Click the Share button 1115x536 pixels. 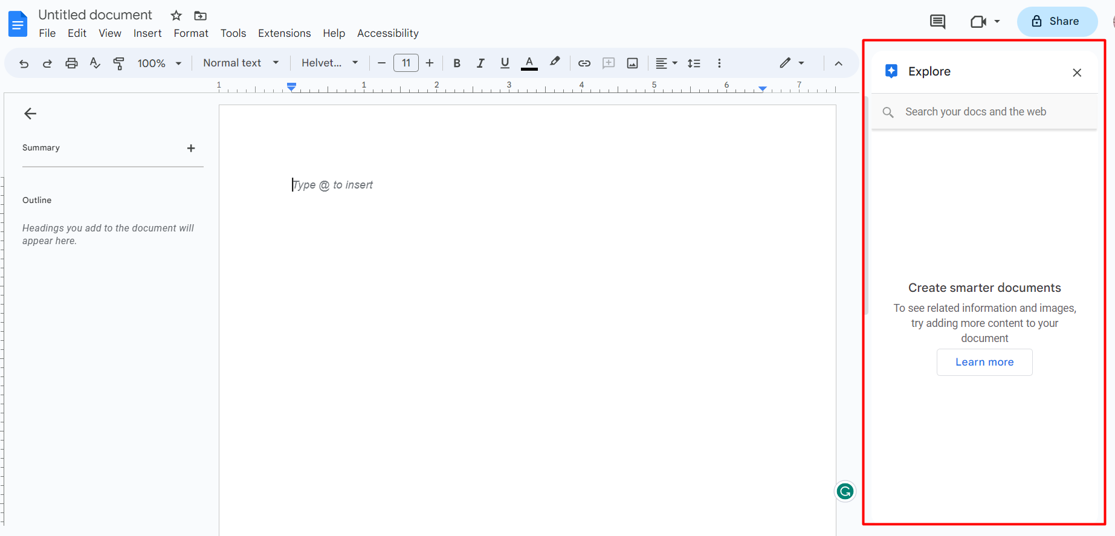tap(1056, 22)
